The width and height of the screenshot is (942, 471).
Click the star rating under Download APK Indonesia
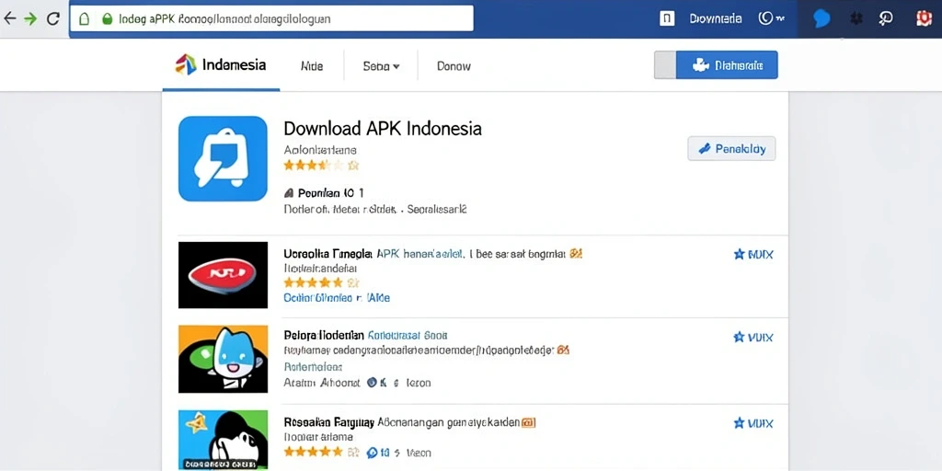tap(321, 165)
